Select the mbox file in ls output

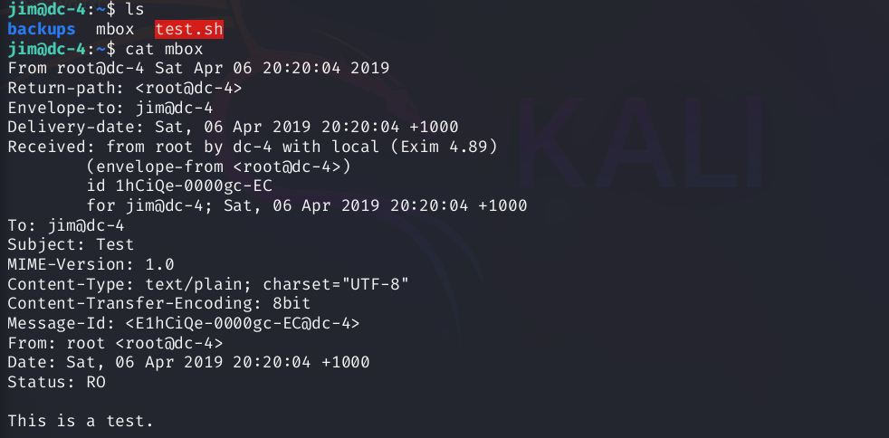click(115, 29)
